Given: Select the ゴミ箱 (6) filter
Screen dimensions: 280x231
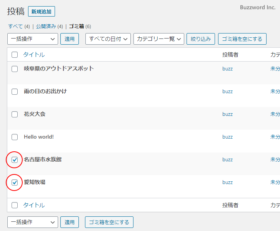Looking at the screenshot, I should (80, 27).
